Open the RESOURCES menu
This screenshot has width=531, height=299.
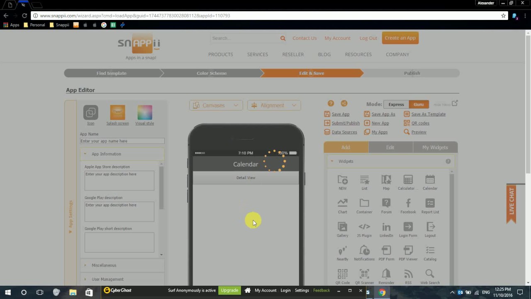pyautogui.click(x=358, y=54)
